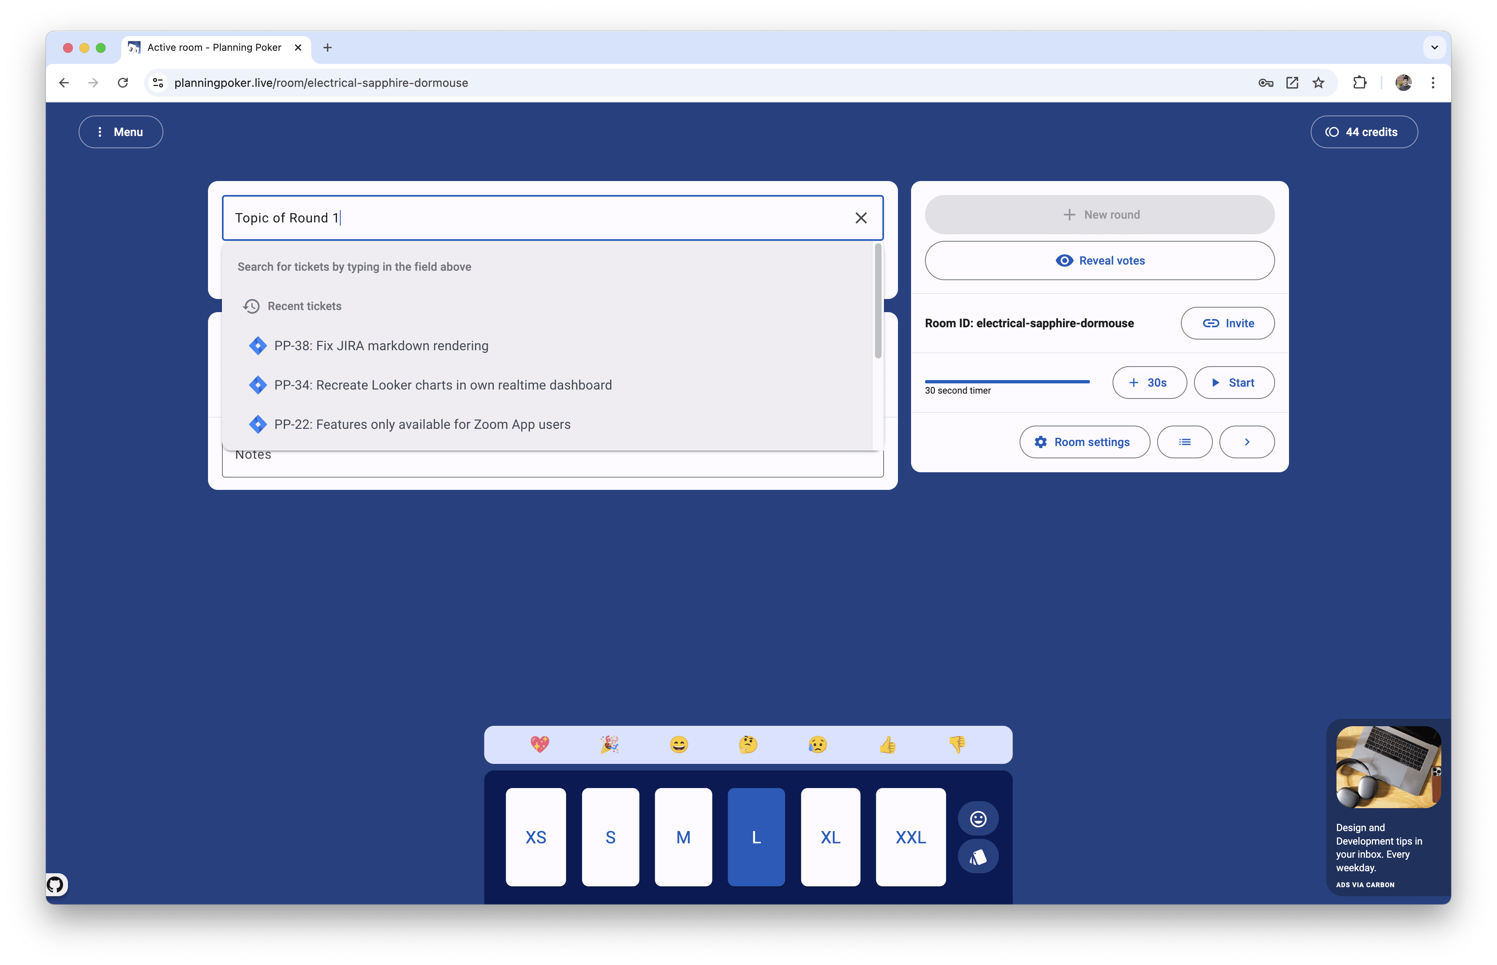Go forward with the browser forward arrow
Screen dimensions: 1497x965
[x=93, y=83]
